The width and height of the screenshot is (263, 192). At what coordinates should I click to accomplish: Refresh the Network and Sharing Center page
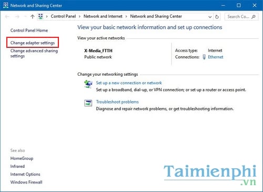tap(217, 17)
